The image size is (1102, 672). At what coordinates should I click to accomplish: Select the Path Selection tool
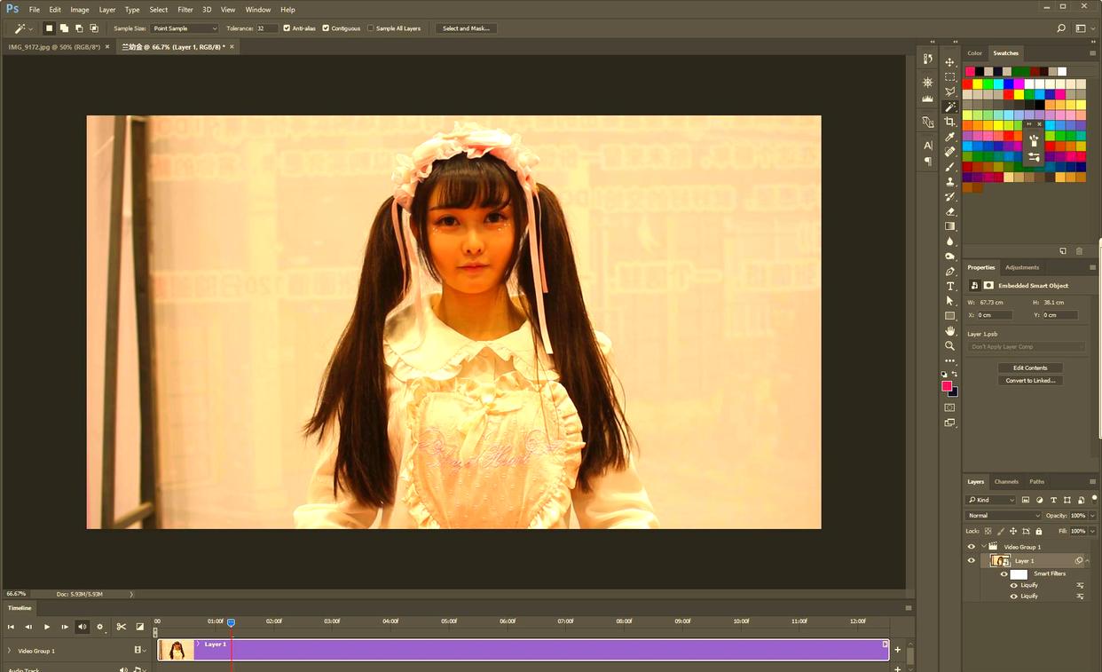[x=949, y=301]
